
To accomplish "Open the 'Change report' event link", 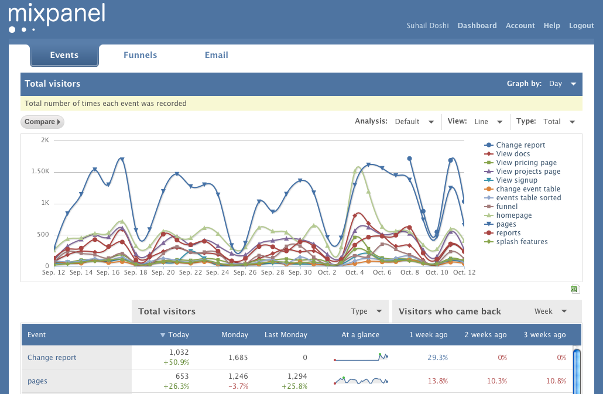I will (x=52, y=358).
